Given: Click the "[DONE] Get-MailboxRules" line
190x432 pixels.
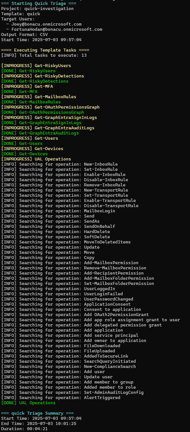Looking at the screenshot, I should click(31, 102).
